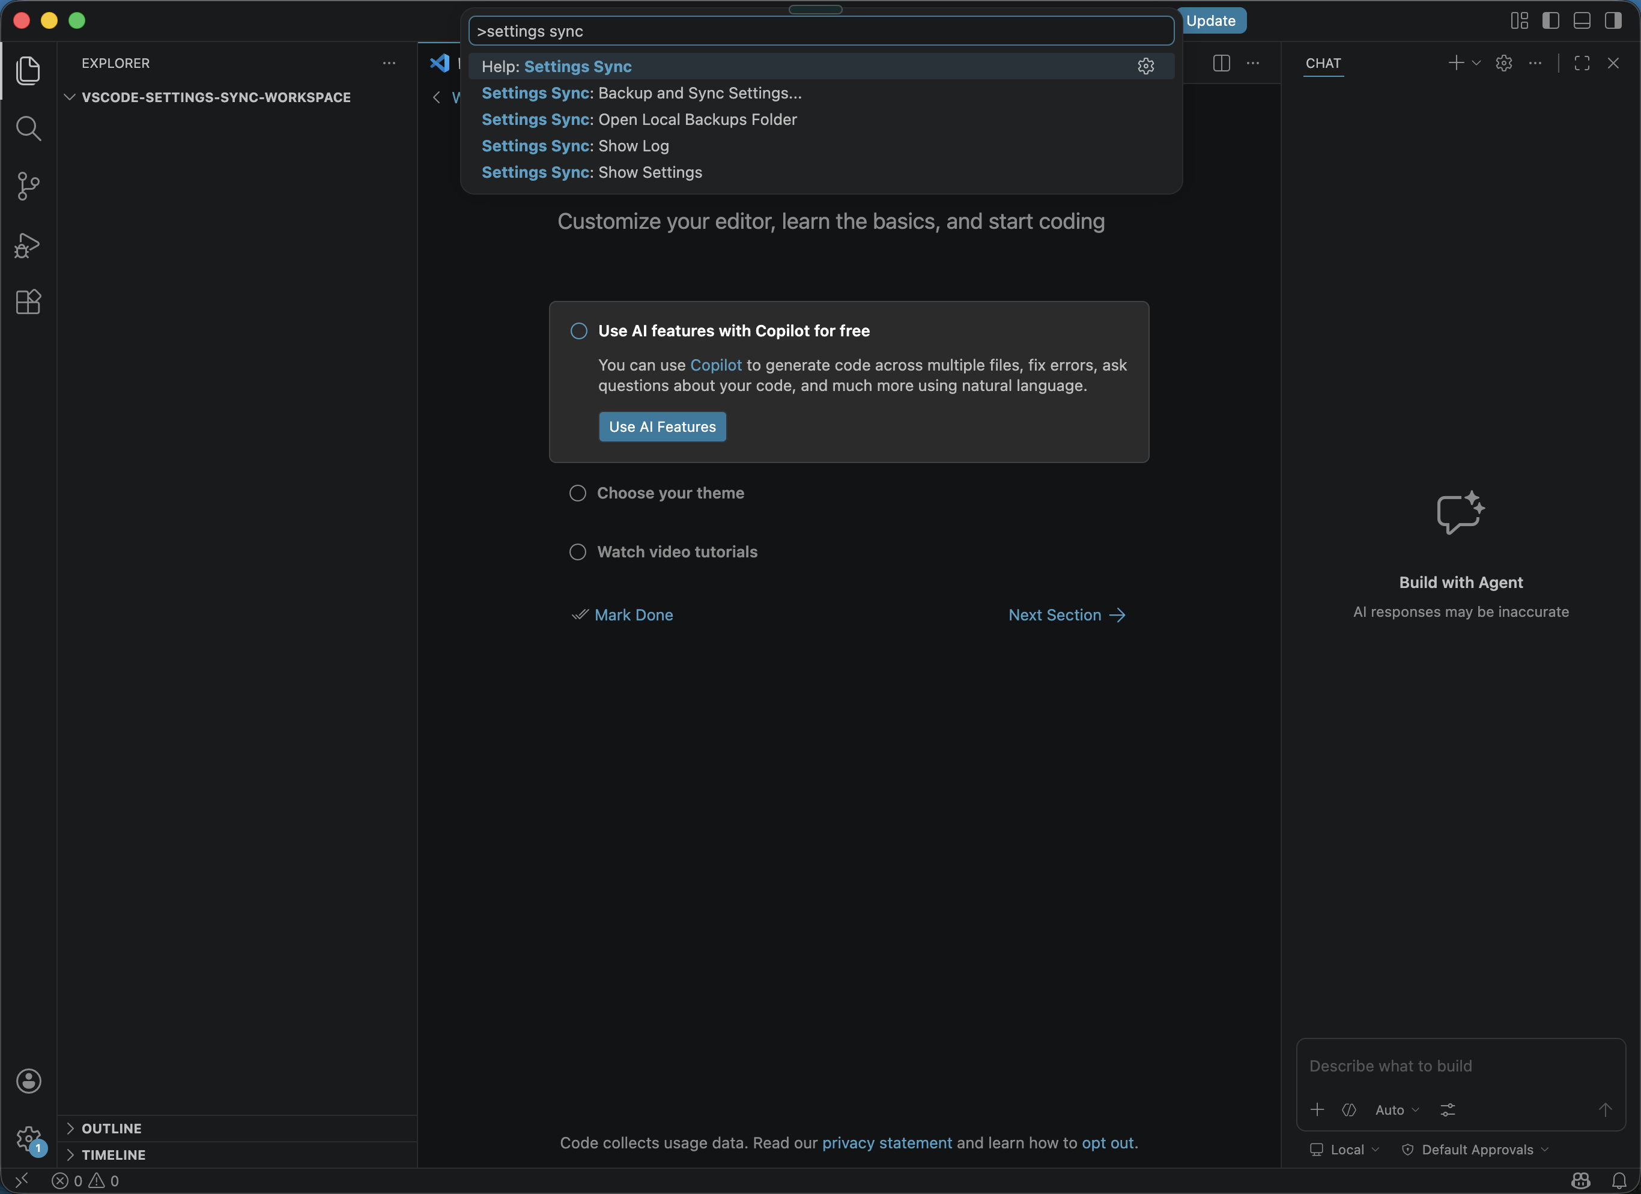Run Settings Sync: Show Log command
Screen dimensions: 1641x1194
coord(821,146)
